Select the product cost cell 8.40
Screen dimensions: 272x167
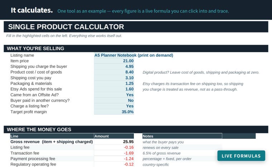114,72
